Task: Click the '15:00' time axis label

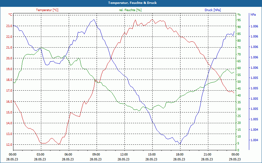Action: [152, 154]
